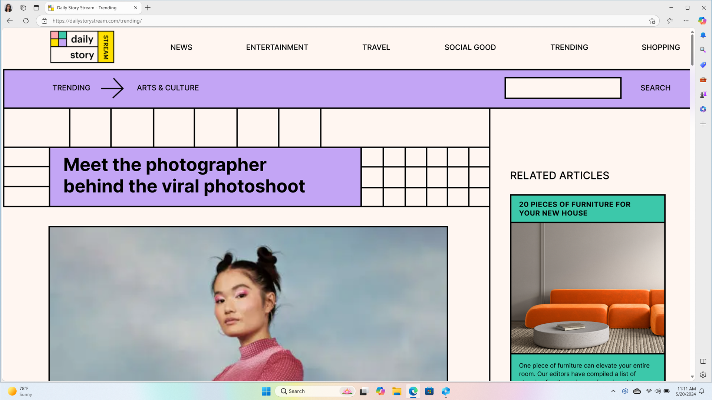The height and width of the screenshot is (400, 712).
Task: Click the Daily Story Stream logo
Action: point(82,47)
